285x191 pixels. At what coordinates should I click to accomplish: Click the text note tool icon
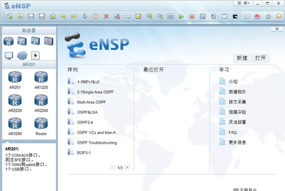[x=127, y=16]
